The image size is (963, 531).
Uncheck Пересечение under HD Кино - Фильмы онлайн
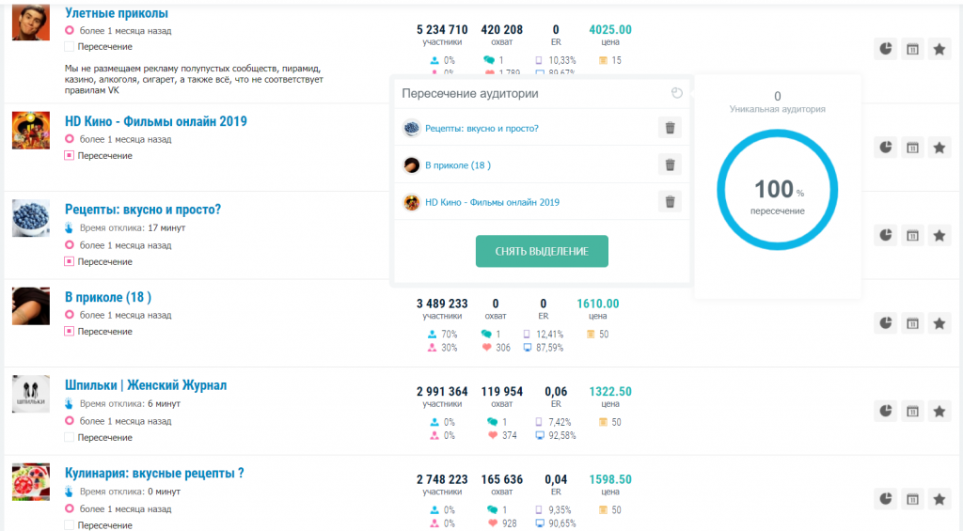click(69, 155)
